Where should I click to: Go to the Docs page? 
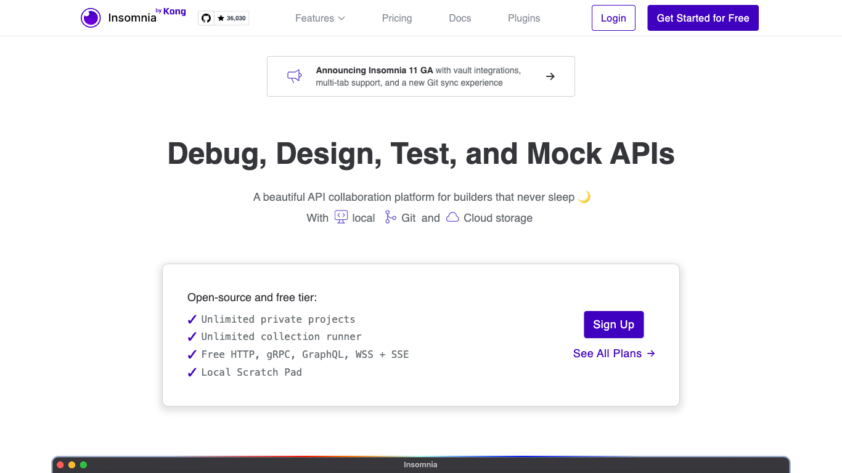pos(460,18)
